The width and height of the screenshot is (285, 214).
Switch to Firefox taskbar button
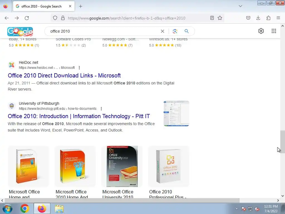click(42, 208)
